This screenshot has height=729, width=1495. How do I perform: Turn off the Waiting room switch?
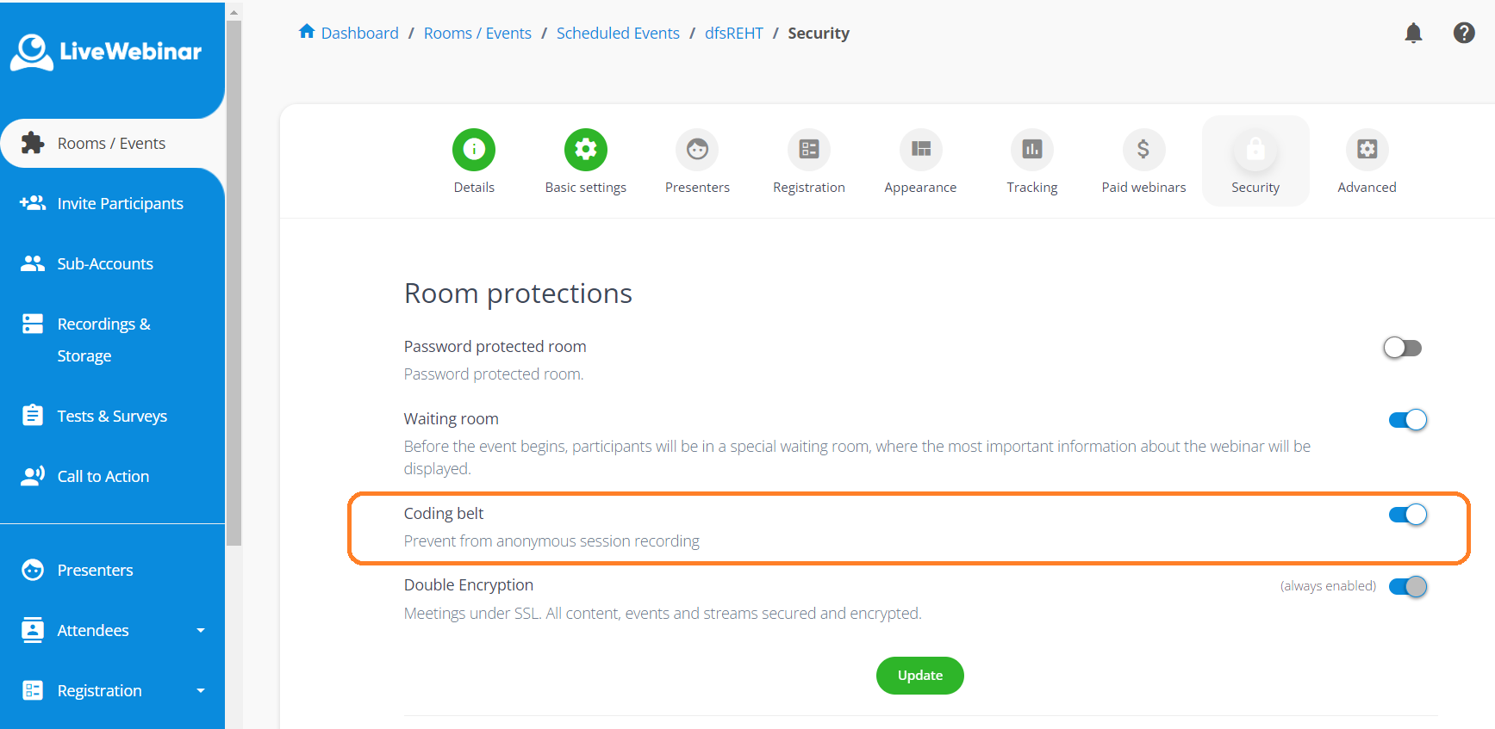[1407, 420]
